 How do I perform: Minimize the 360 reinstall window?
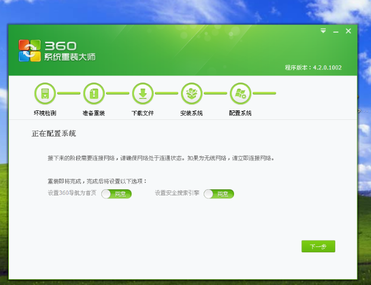click(x=336, y=31)
